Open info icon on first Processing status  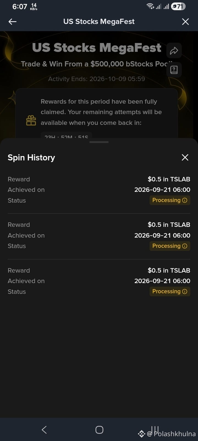click(185, 200)
